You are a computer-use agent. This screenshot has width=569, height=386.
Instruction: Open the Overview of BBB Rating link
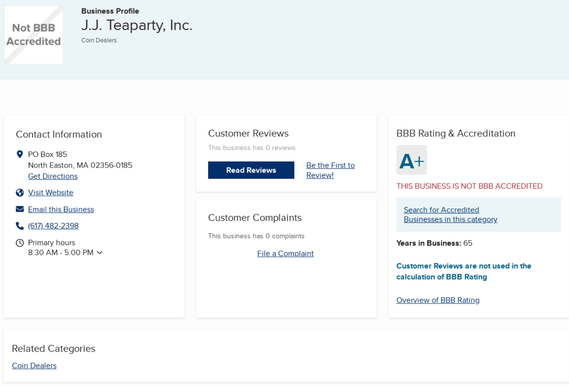click(x=438, y=300)
